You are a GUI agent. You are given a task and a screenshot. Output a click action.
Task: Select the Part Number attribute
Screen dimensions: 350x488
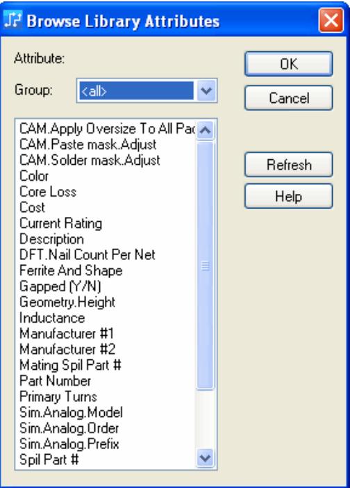[x=56, y=381]
